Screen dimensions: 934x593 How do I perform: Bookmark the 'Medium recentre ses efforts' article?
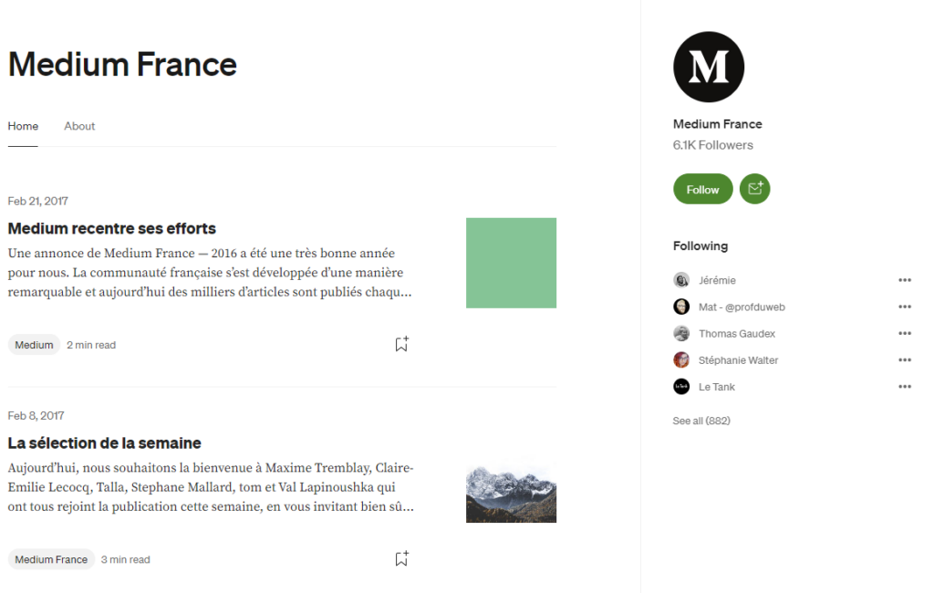pos(401,344)
